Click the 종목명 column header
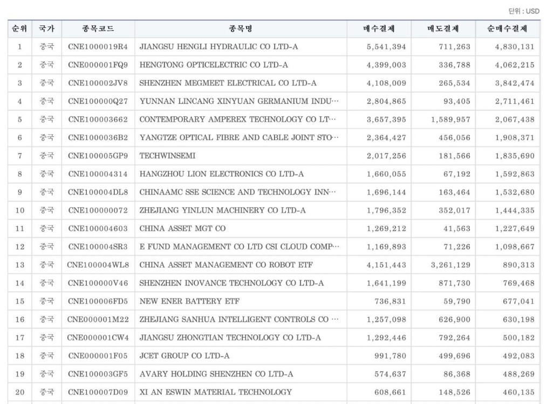 (241, 29)
